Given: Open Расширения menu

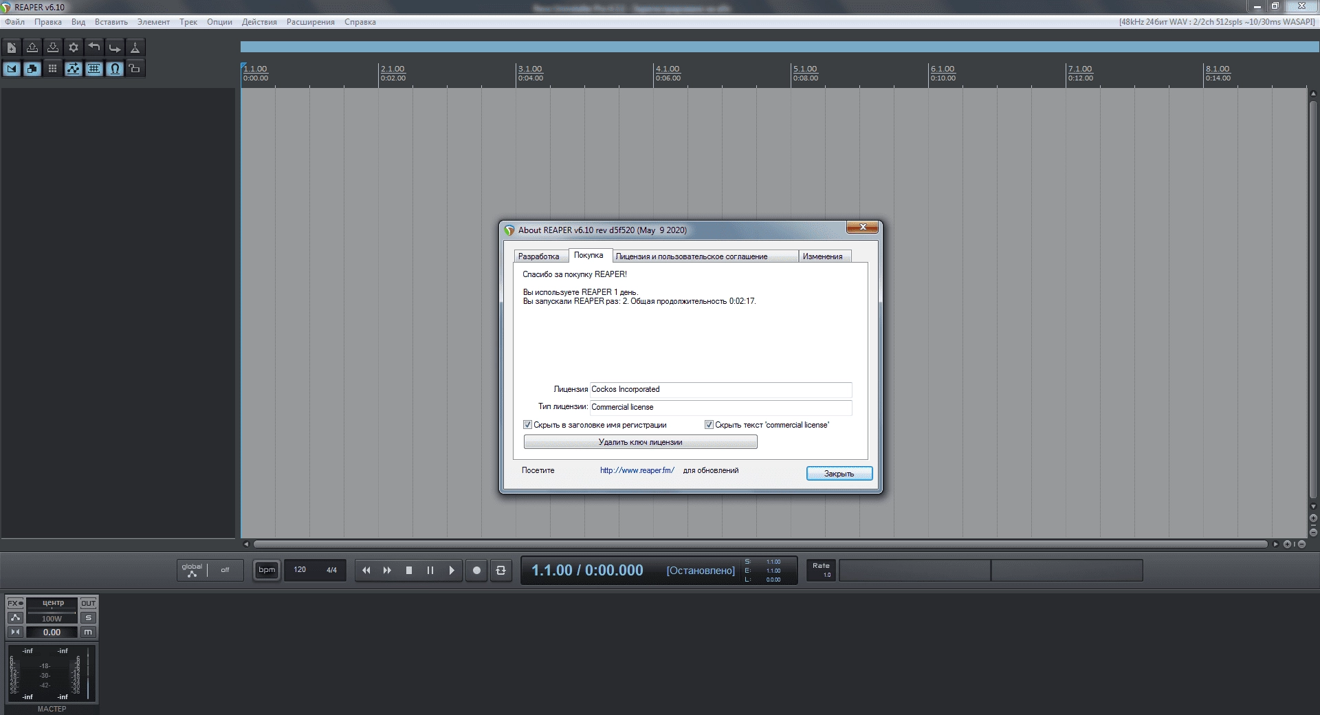Looking at the screenshot, I should point(311,22).
